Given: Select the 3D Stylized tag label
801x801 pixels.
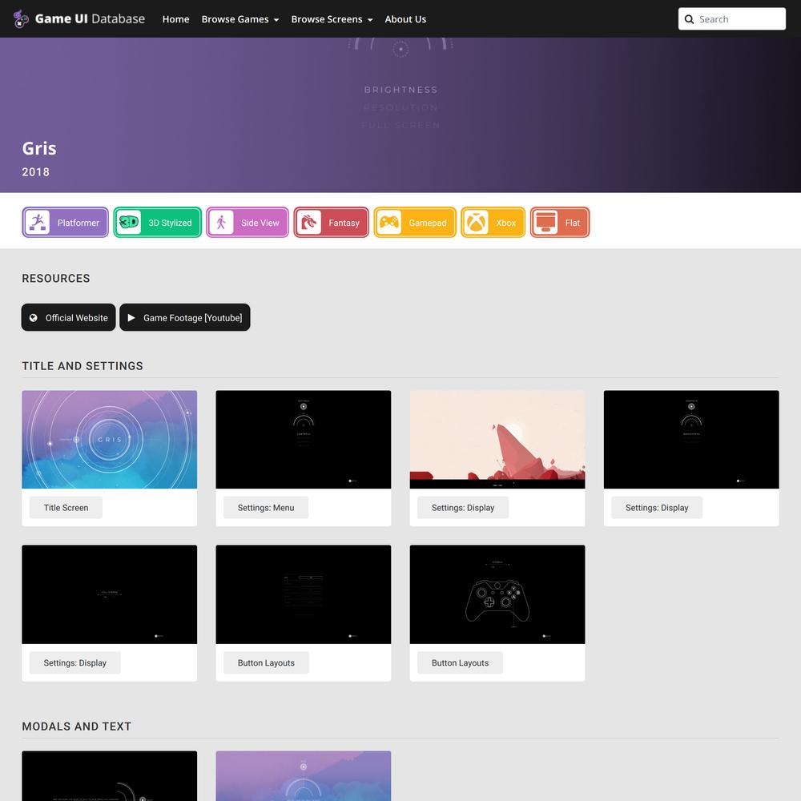Looking at the screenshot, I should (x=170, y=223).
